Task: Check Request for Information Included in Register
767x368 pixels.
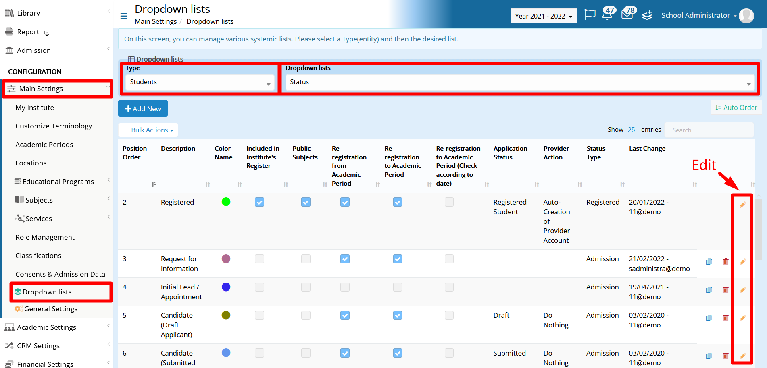Action: pos(259,258)
